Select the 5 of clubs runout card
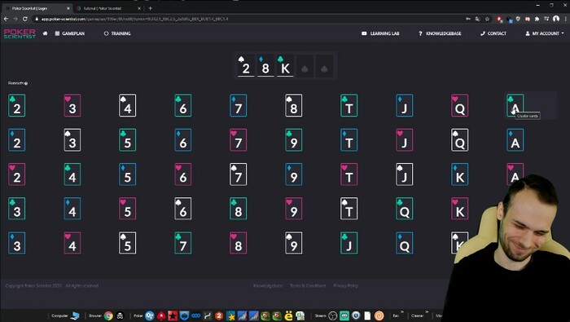This screenshot has height=322, width=570. (x=128, y=140)
